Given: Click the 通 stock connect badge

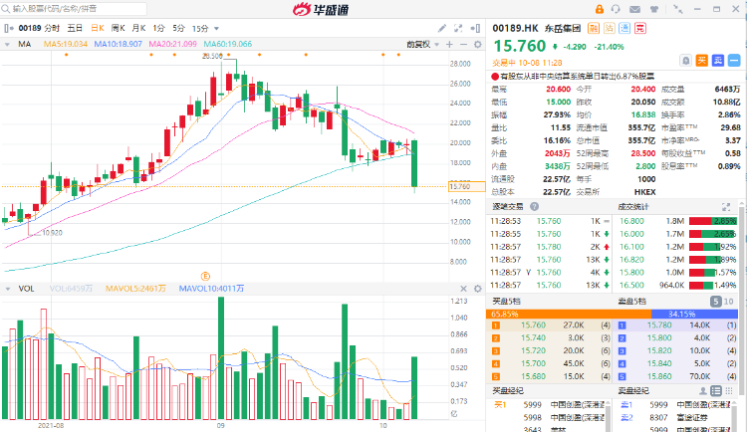Looking at the screenshot, I should click(624, 28).
